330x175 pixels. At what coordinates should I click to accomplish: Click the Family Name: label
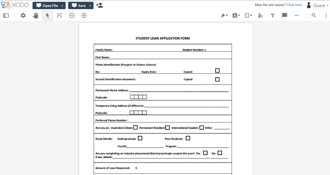click(104, 50)
